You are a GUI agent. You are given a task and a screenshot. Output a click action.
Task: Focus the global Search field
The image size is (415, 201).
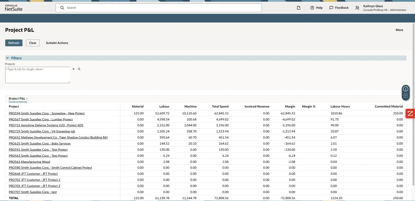point(159,8)
